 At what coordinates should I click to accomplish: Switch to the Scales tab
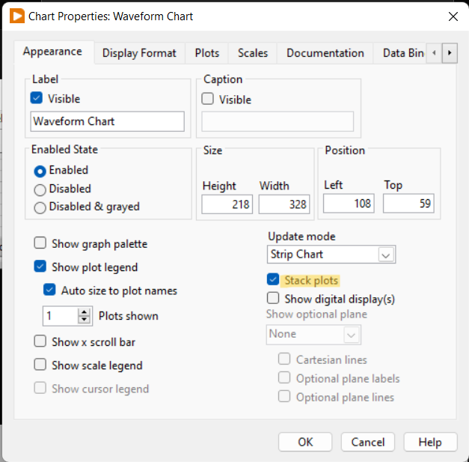click(253, 53)
